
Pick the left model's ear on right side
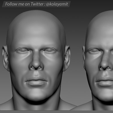(67, 58)
